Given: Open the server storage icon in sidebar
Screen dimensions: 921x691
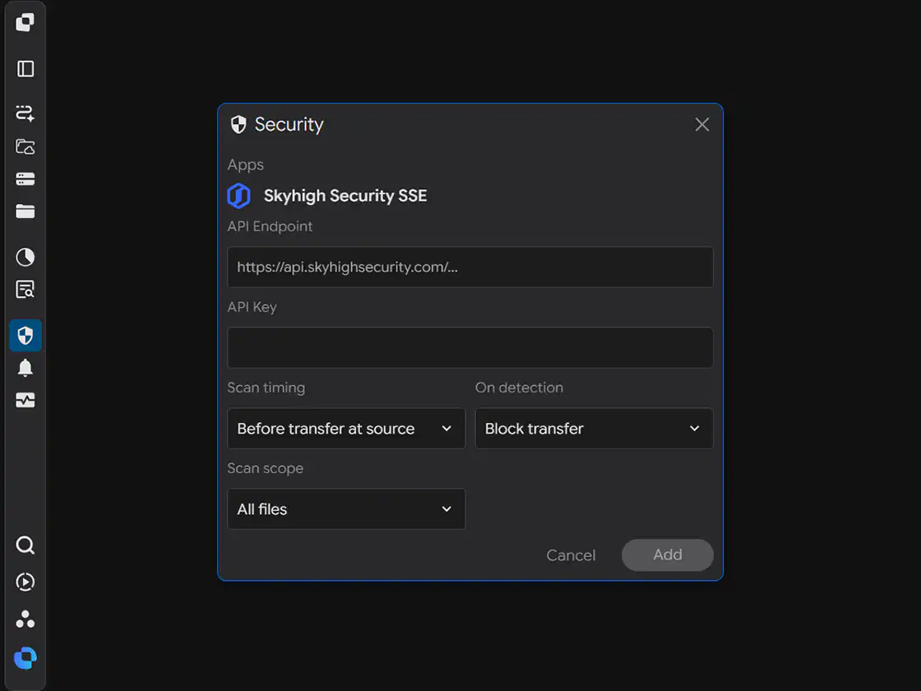Looking at the screenshot, I should click(x=25, y=179).
